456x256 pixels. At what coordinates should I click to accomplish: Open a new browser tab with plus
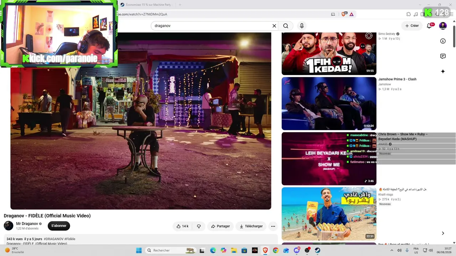(x=180, y=5)
